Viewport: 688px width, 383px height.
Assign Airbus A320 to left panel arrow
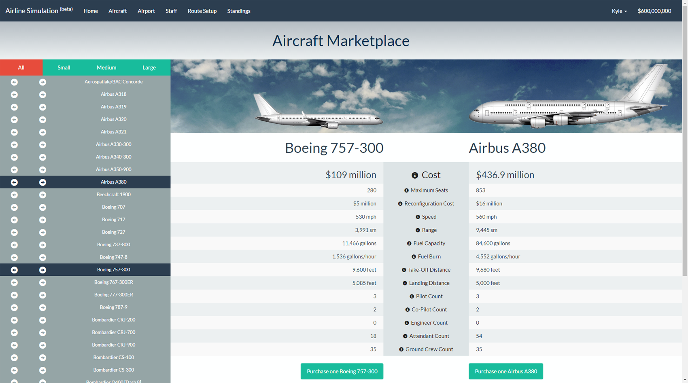click(x=14, y=120)
